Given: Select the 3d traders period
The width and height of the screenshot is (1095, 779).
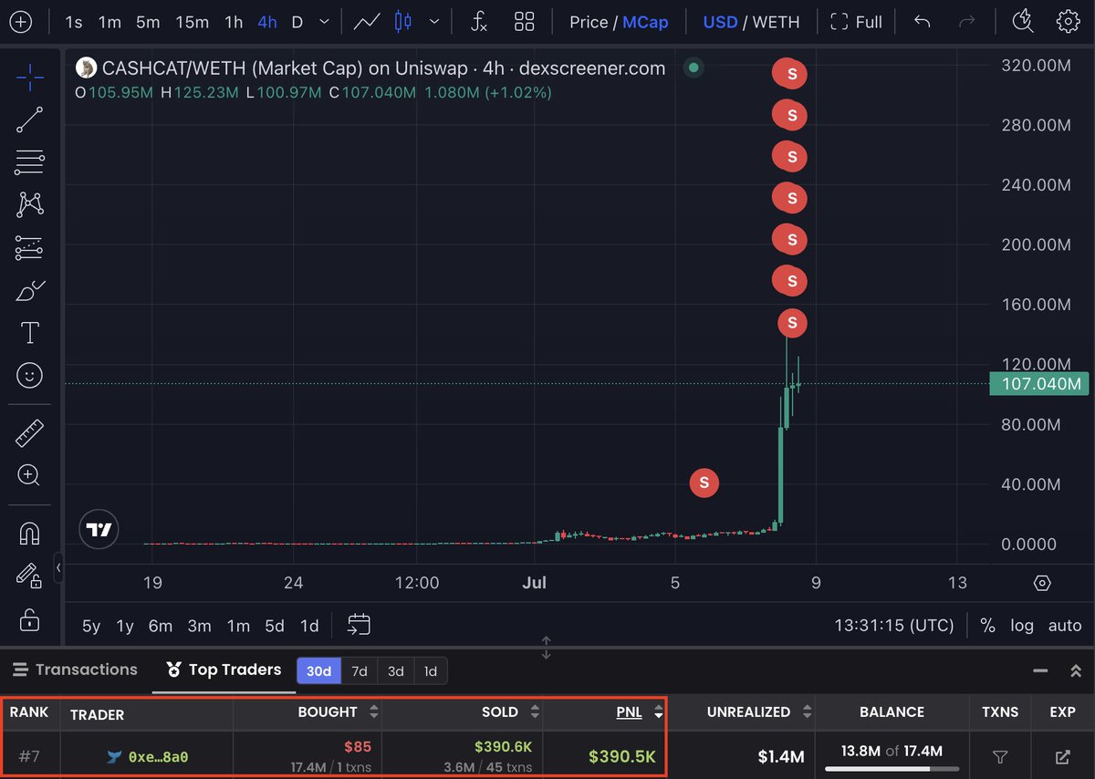Looking at the screenshot, I should [x=395, y=671].
